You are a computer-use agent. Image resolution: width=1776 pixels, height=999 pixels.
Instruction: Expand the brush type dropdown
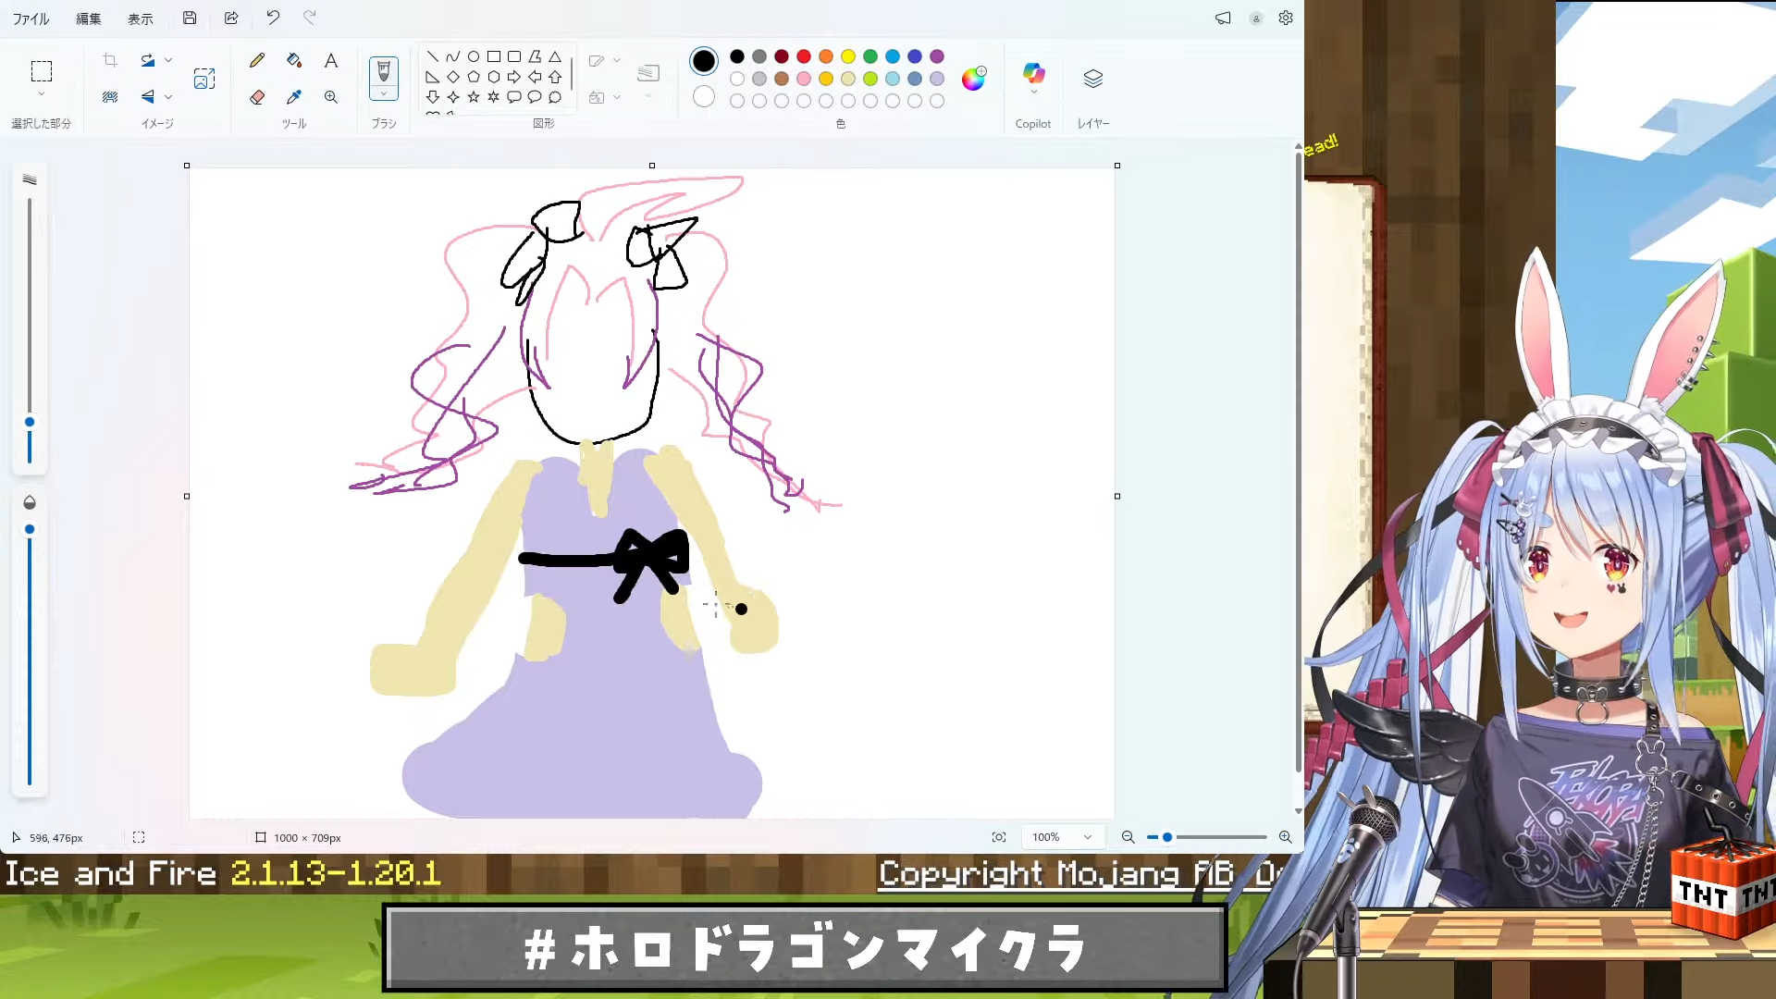(x=384, y=93)
